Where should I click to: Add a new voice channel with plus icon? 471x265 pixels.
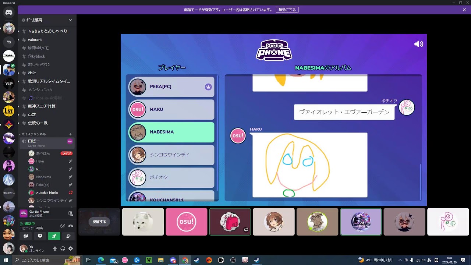click(70, 134)
